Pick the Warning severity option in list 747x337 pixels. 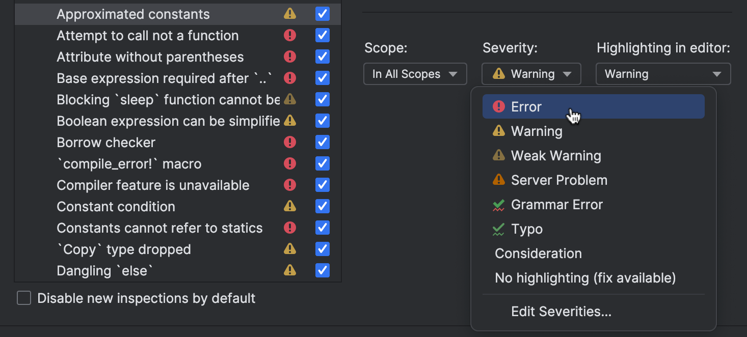click(537, 131)
